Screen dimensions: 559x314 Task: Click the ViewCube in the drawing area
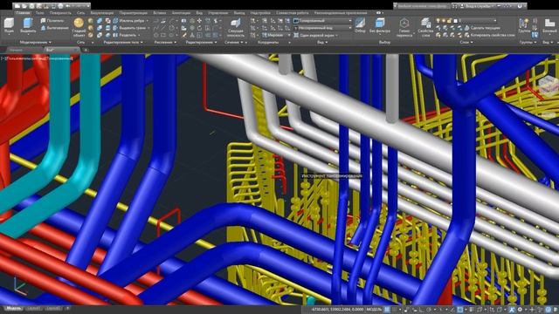click(x=549, y=87)
